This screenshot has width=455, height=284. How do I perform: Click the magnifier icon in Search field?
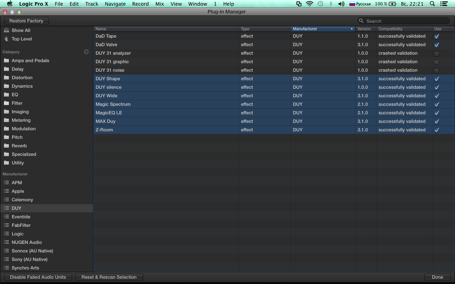click(x=362, y=21)
